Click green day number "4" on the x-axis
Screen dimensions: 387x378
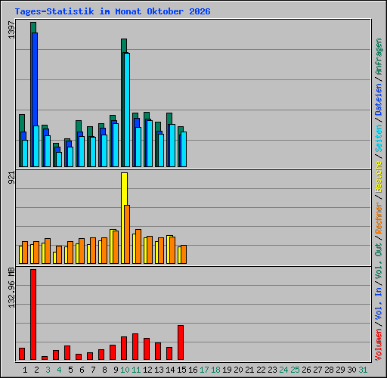point(59,370)
